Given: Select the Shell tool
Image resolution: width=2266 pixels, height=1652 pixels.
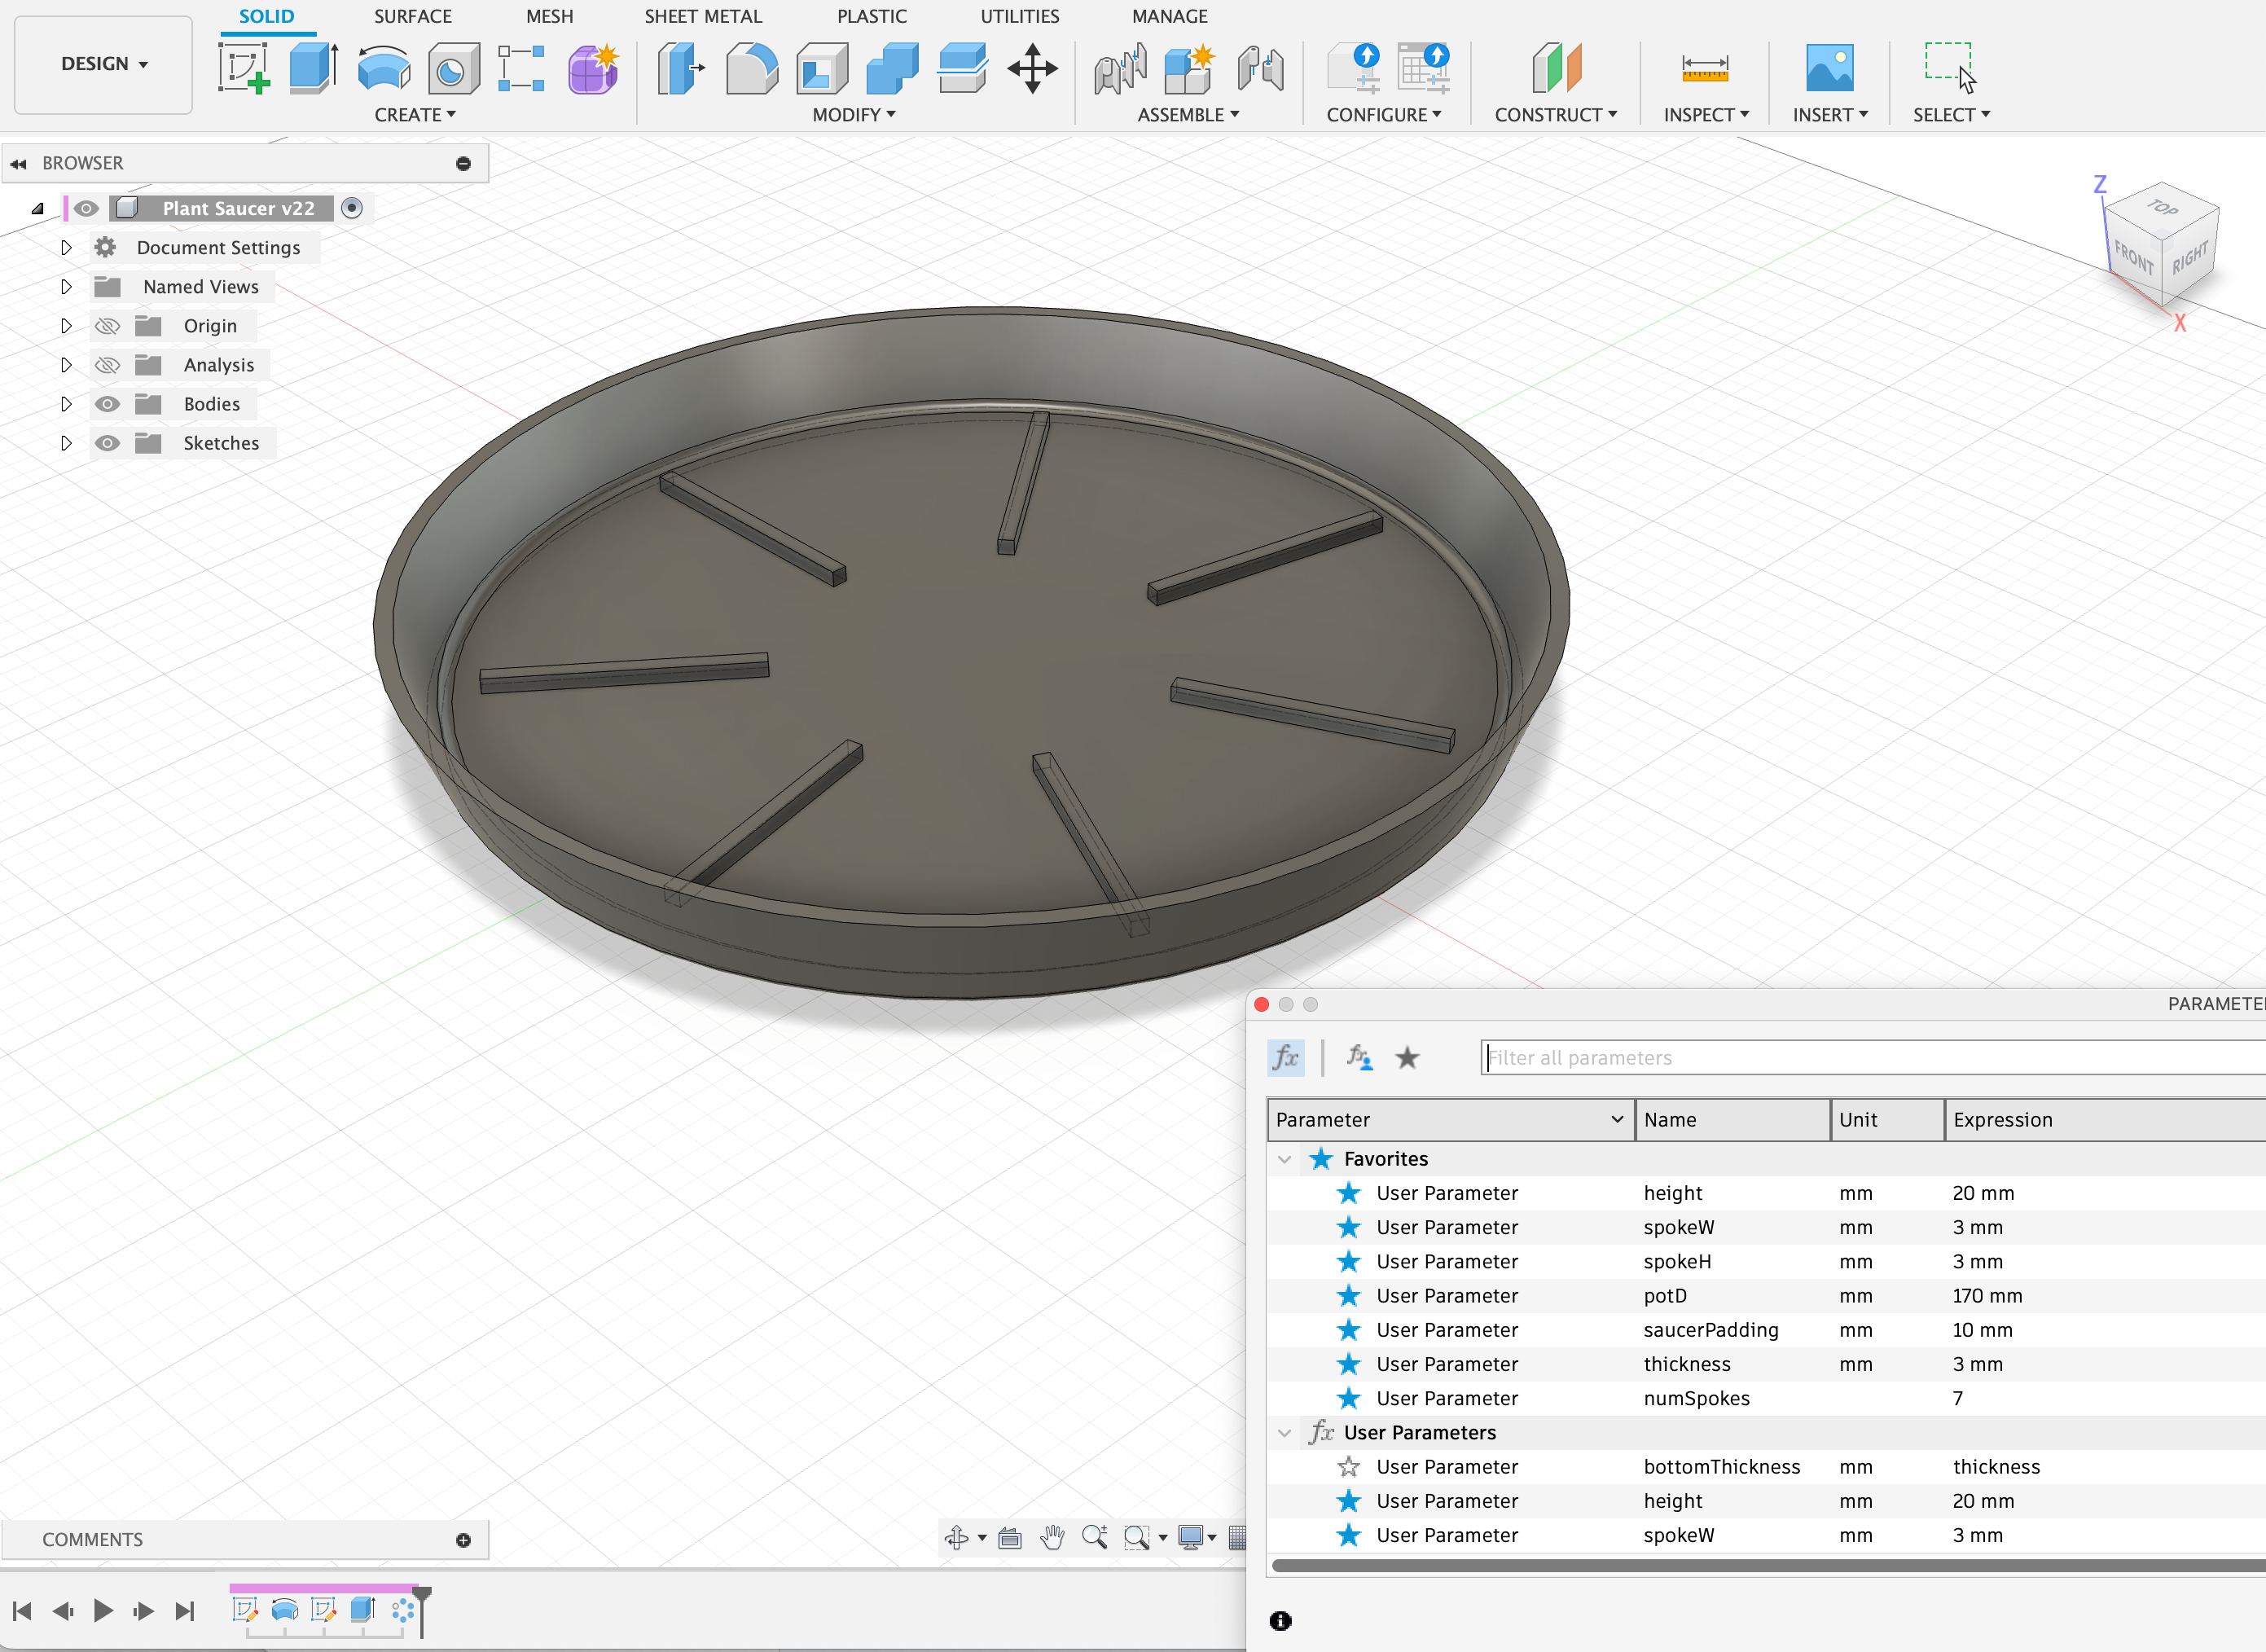Looking at the screenshot, I should click(822, 69).
